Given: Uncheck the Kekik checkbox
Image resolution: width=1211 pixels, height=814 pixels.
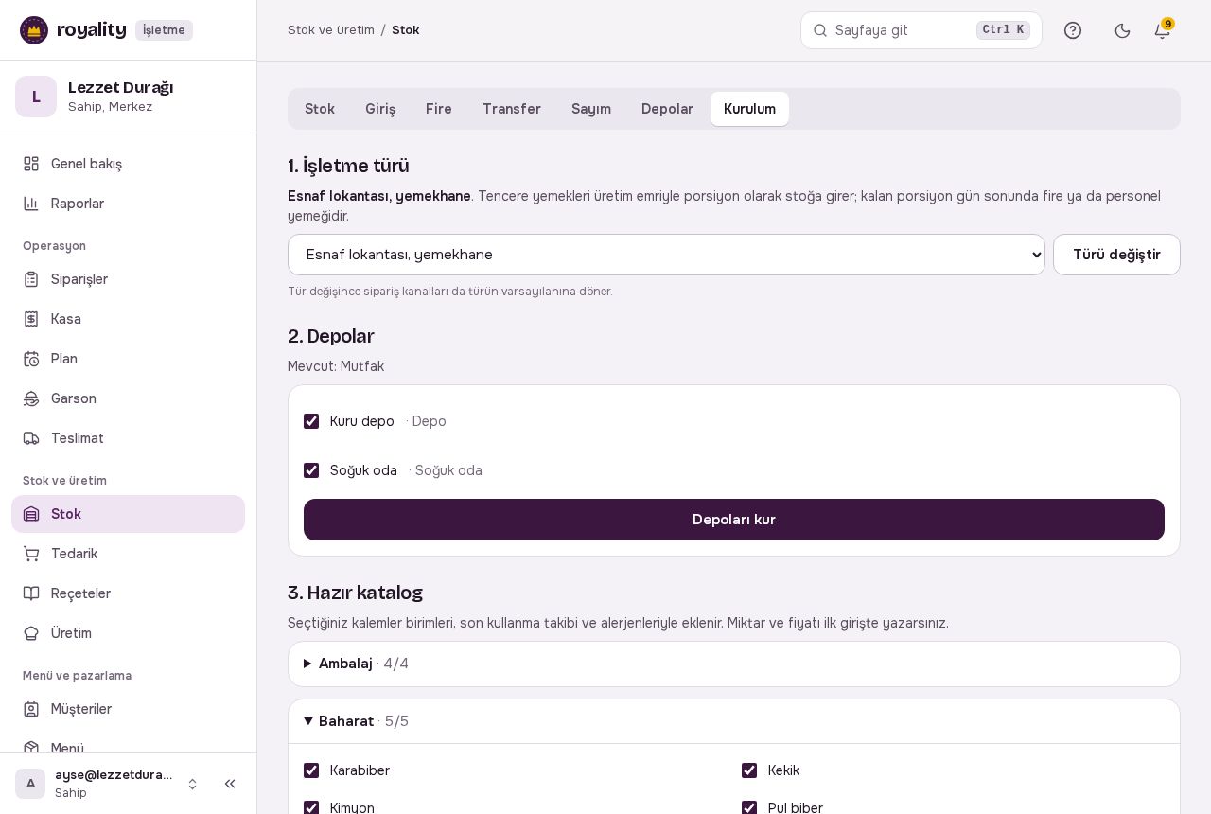Looking at the screenshot, I should pos(749,770).
